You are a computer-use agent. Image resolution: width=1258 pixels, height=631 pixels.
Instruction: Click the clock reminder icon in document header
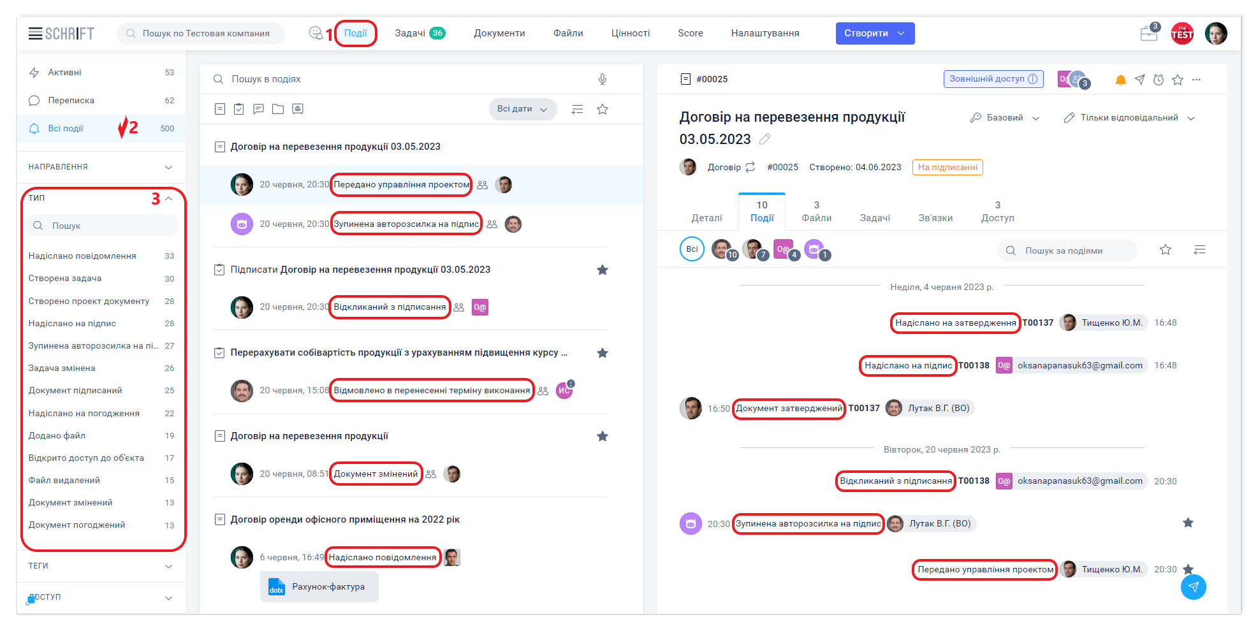click(x=1159, y=80)
